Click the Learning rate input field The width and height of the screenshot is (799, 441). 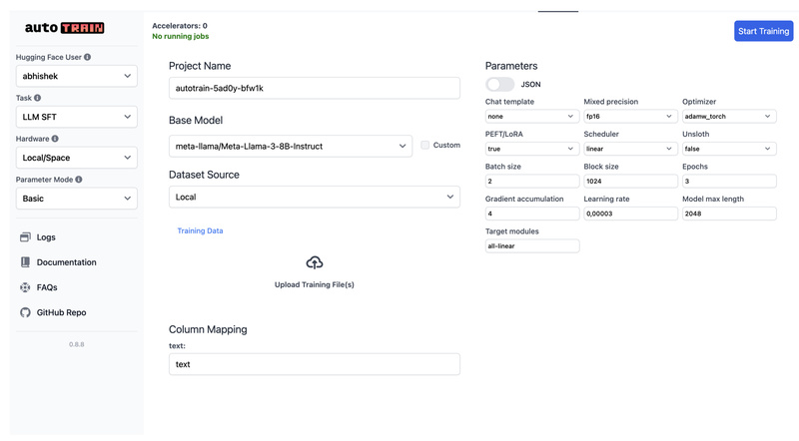(x=629, y=214)
